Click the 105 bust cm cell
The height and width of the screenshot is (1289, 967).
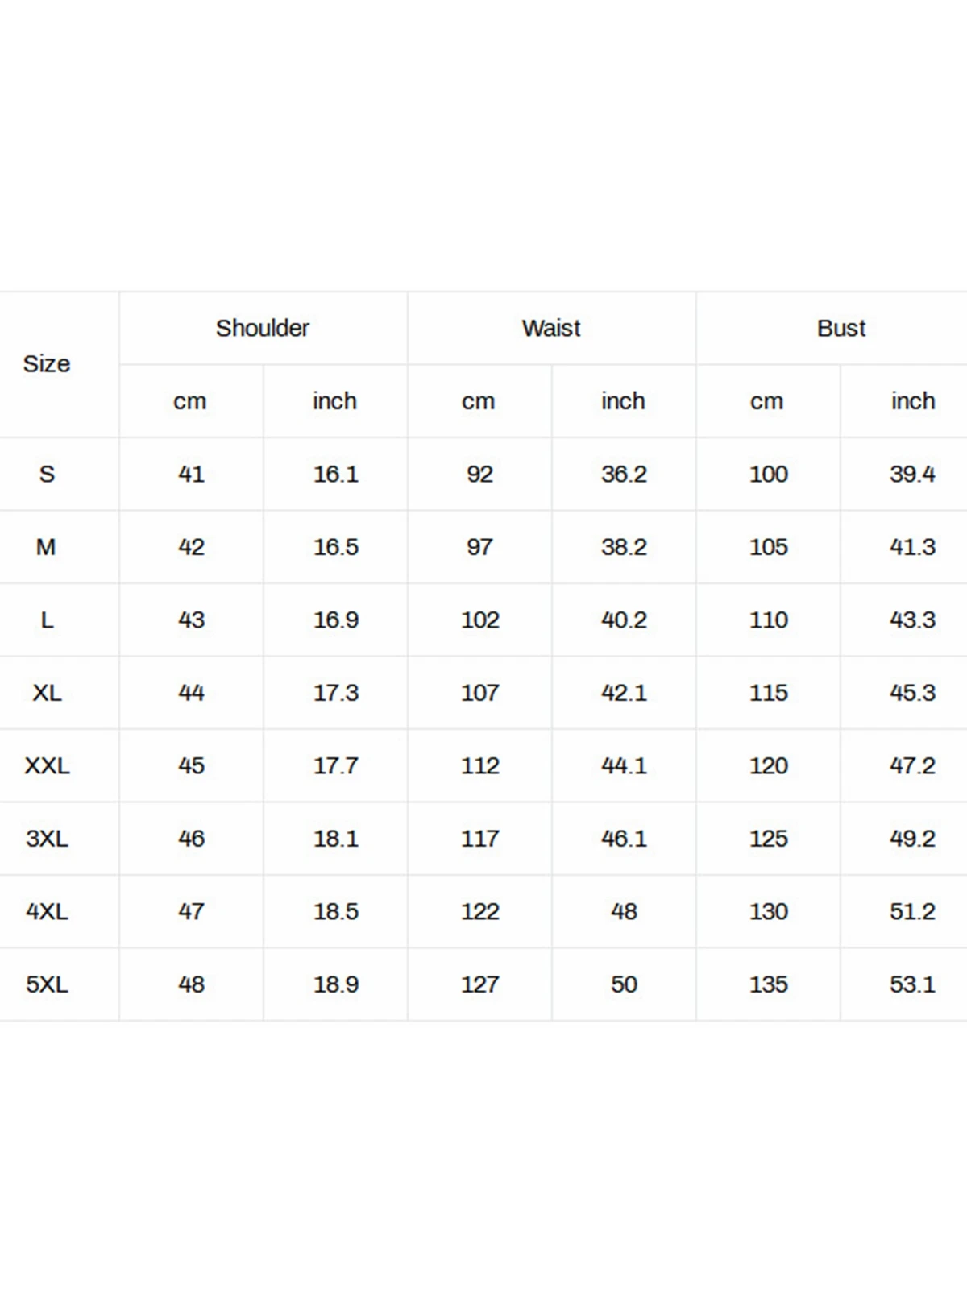pyautogui.click(x=769, y=547)
